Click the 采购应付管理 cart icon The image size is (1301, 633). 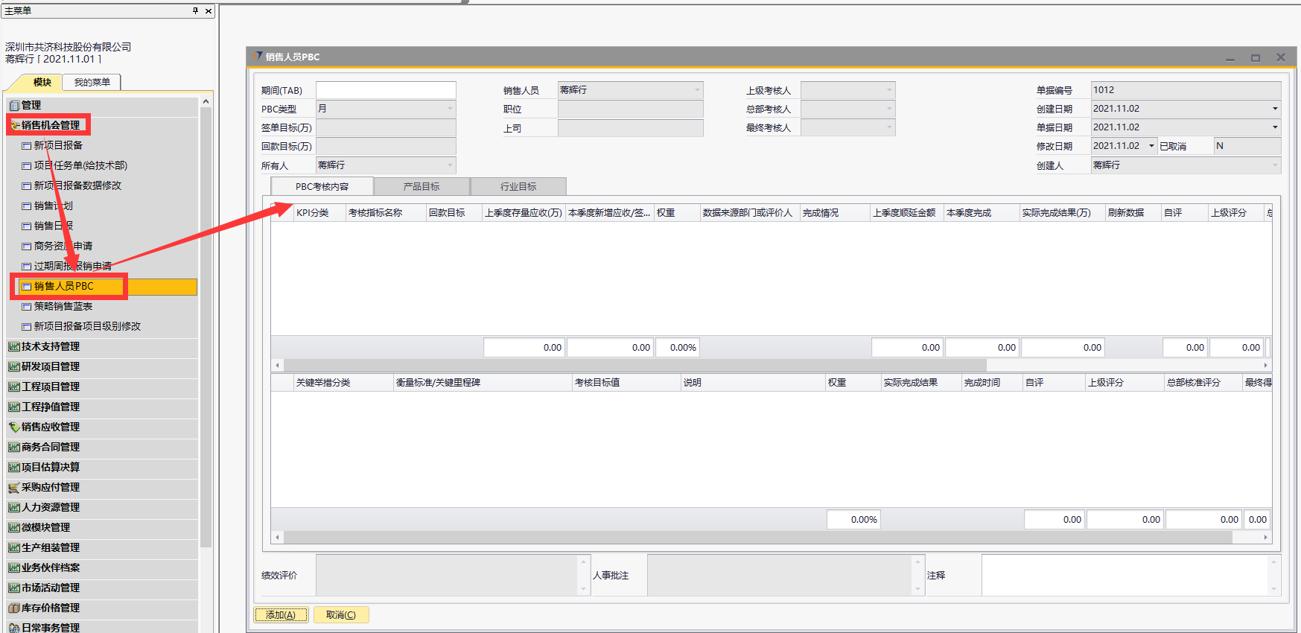tap(13, 488)
